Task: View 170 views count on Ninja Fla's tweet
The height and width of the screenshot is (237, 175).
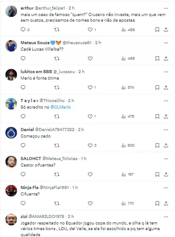Action: pyautogui.click(x=127, y=203)
